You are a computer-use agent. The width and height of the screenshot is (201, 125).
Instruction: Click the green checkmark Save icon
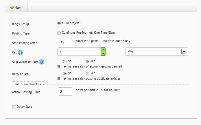pos(12,7)
